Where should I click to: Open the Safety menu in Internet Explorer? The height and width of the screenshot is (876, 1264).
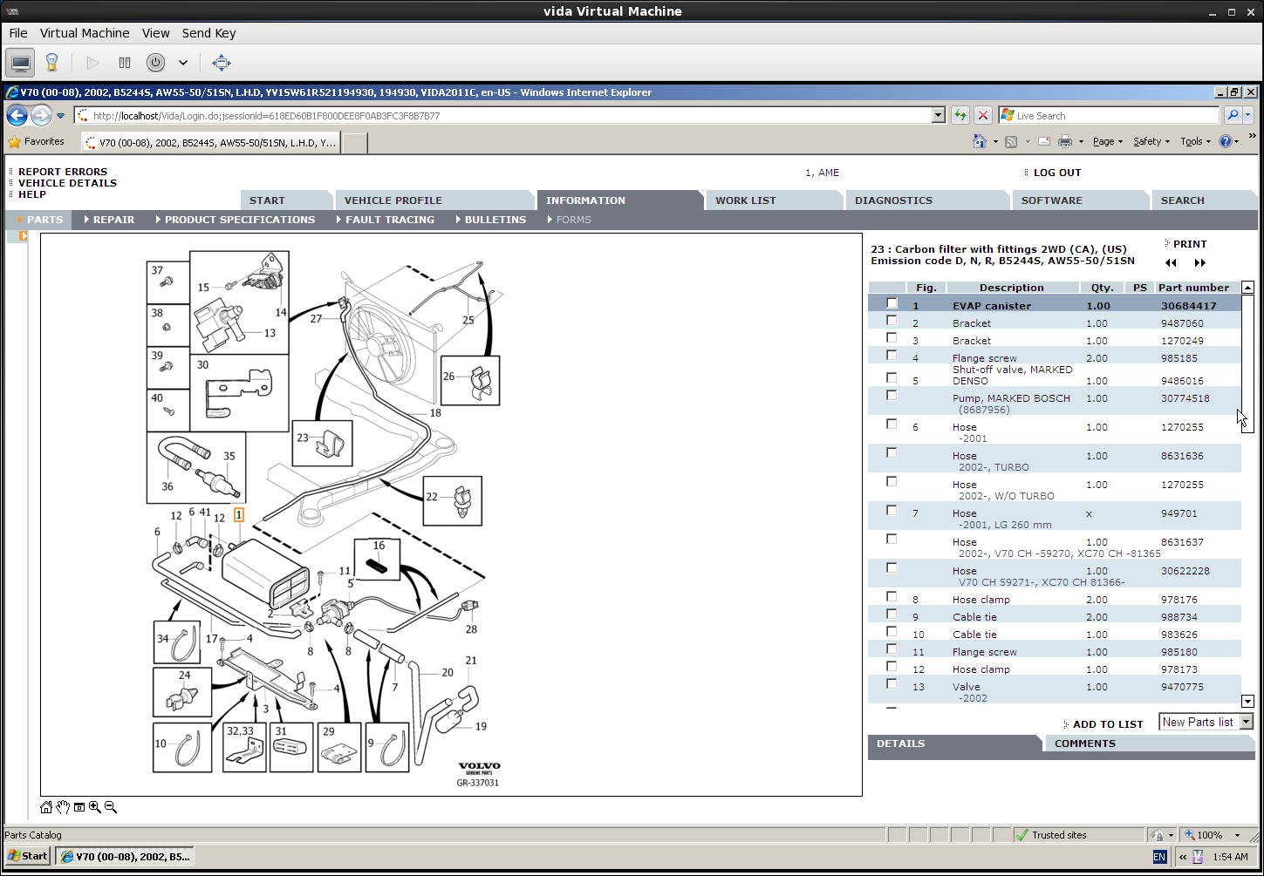(x=1151, y=141)
